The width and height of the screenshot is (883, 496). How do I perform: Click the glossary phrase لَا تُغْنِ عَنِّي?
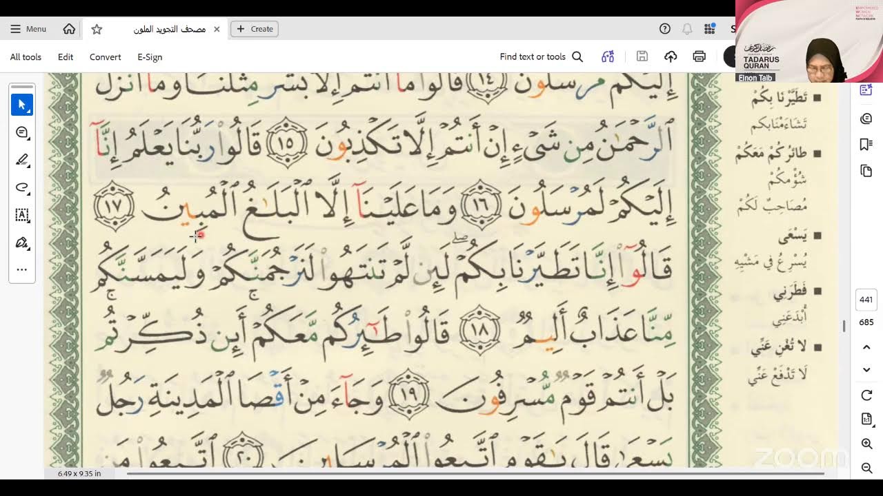(780, 348)
